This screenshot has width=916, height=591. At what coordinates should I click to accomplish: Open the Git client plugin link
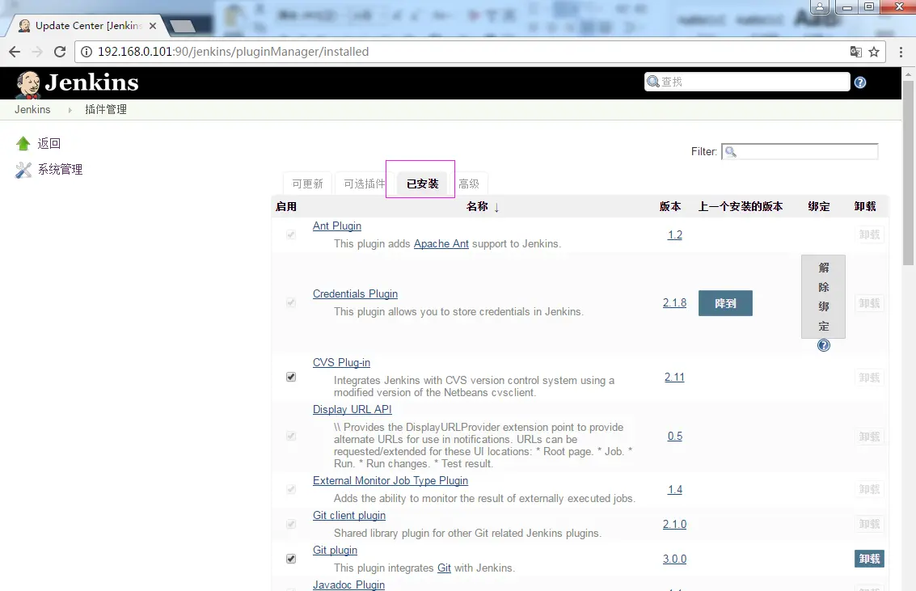tap(349, 516)
